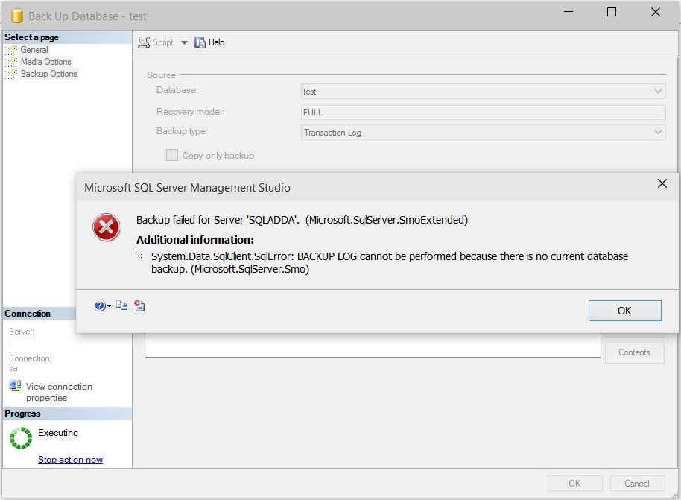Click the database icon in title bar
Screen dimensions: 681x500
[17, 16]
